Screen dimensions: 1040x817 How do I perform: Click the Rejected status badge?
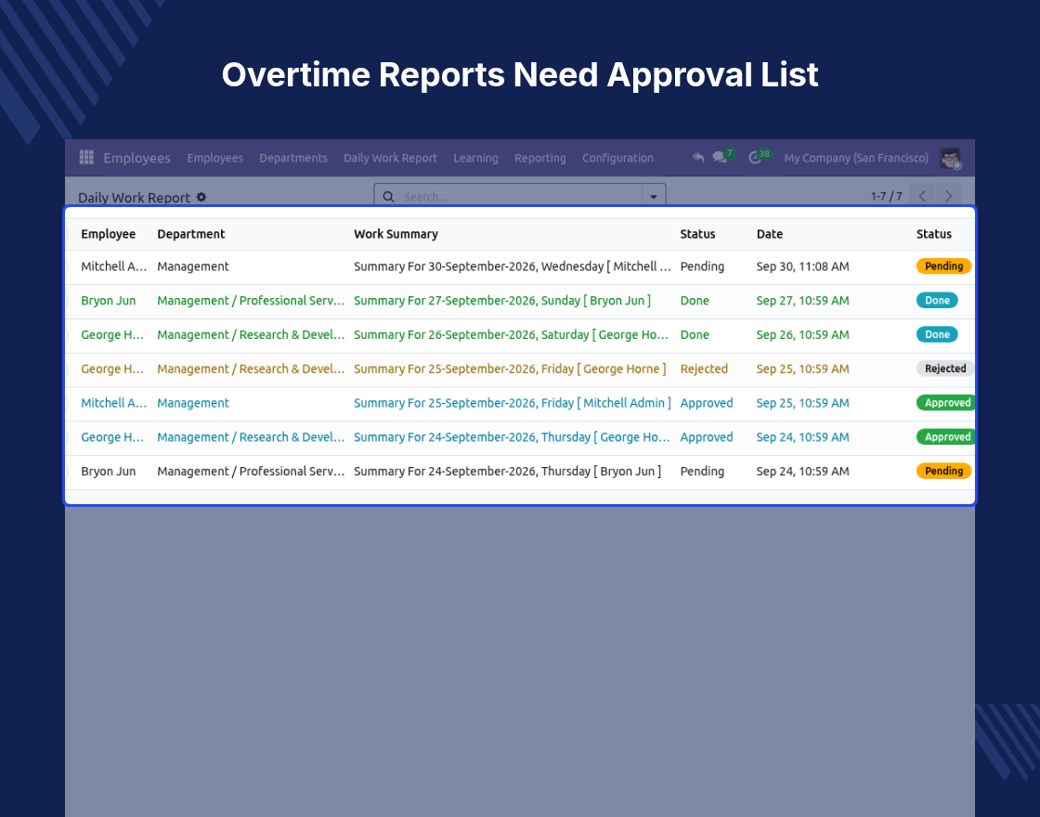click(x=945, y=369)
